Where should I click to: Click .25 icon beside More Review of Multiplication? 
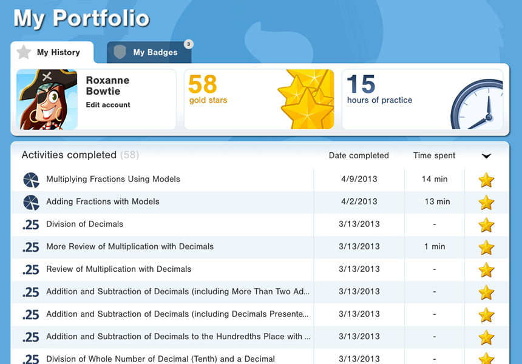pos(30,247)
